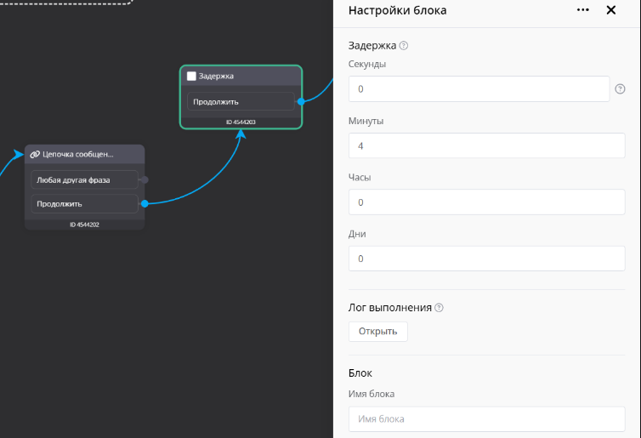Click the Минуты field containing 4
Screen dimensions: 641x438
[486, 145]
